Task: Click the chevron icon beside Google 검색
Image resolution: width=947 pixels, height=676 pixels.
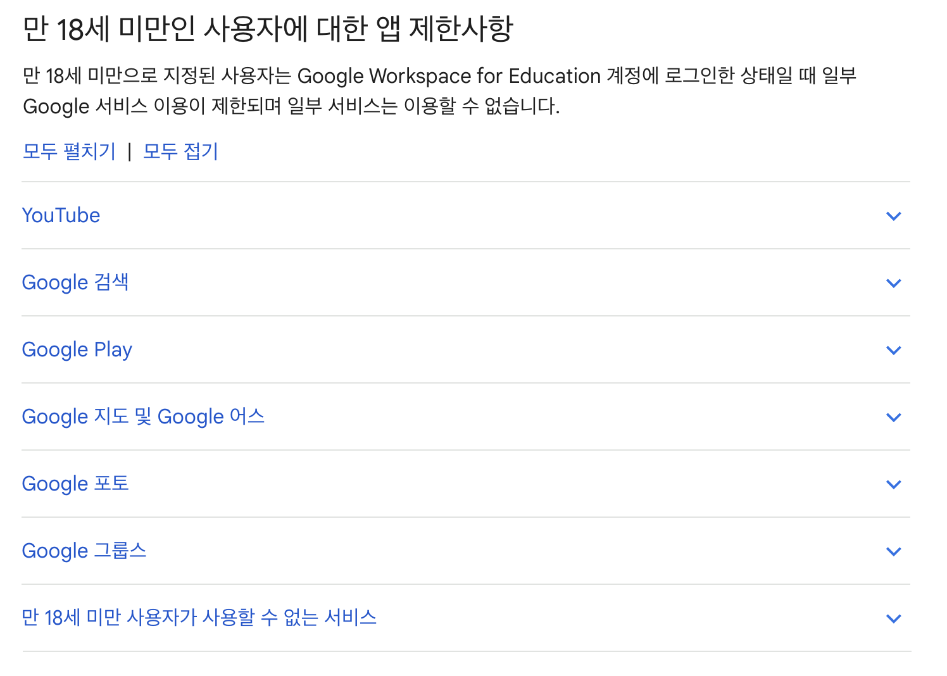Action: click(893, 283)
